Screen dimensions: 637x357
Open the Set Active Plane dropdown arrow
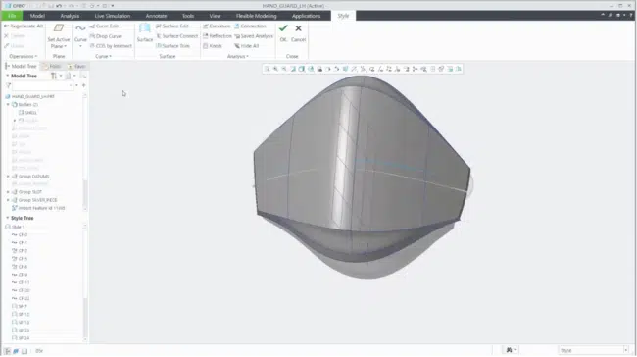[65, 46]
